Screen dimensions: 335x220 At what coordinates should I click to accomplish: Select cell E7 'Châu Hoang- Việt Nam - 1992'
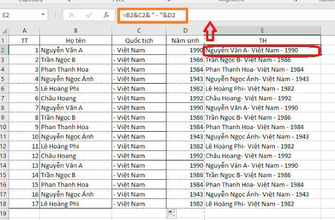click(x=263, y=98)
